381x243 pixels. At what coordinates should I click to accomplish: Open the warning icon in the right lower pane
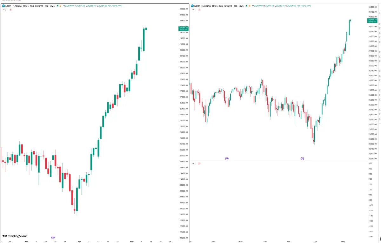click(x=199, y=163)
